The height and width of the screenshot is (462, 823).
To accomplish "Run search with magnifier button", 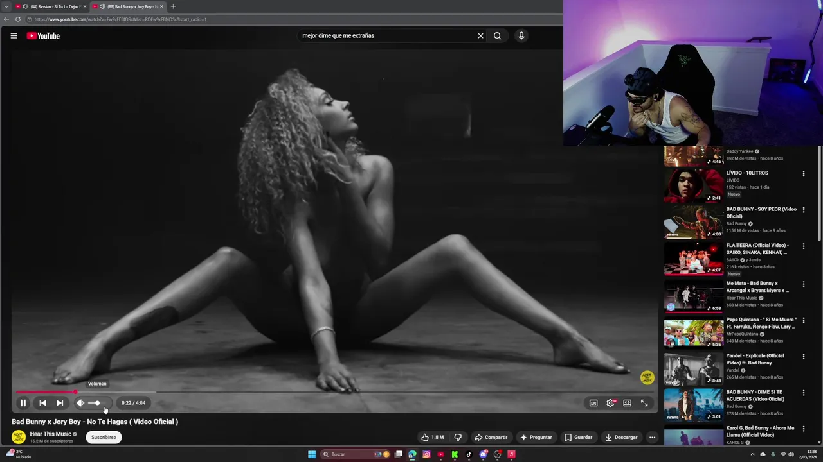I will coord(497,36).
